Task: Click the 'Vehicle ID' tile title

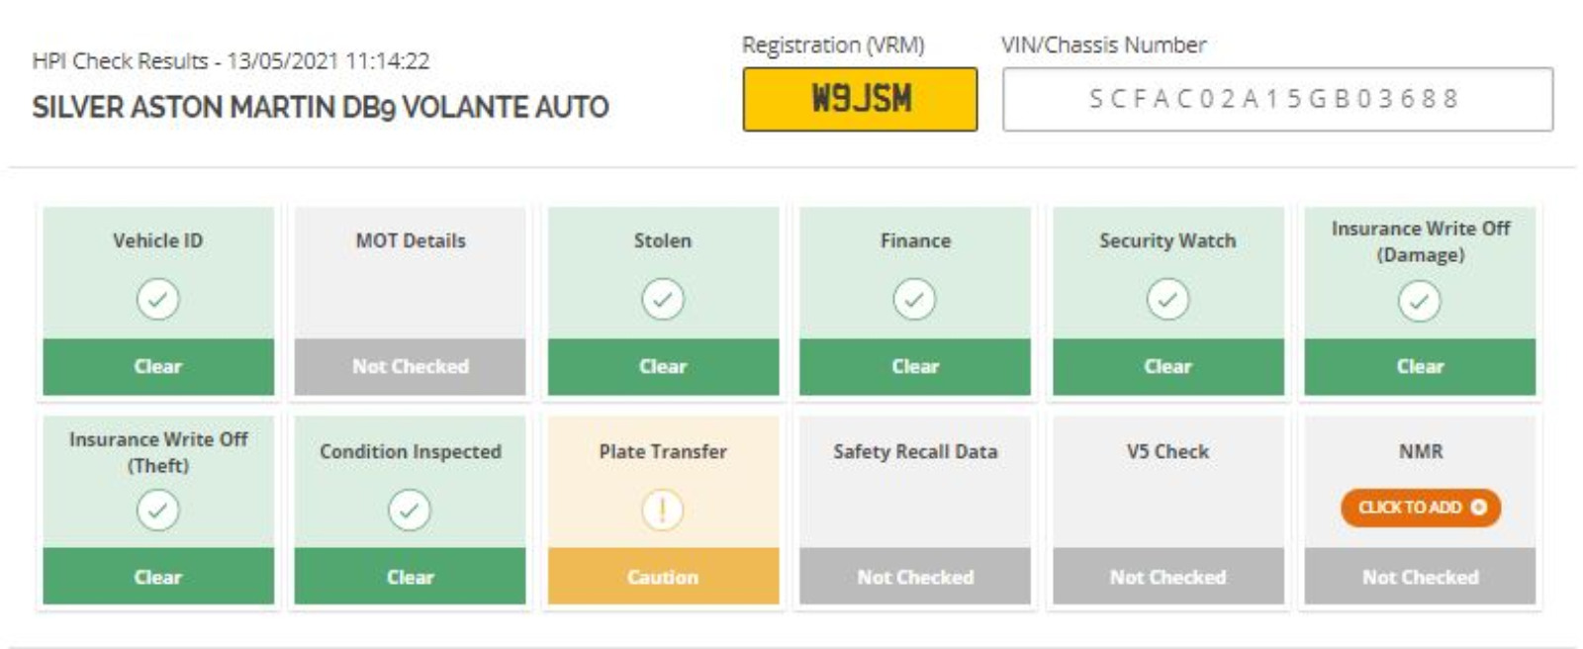Action: [x=158, y=240]
